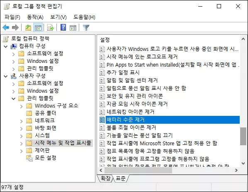This screenshot has width=248, height=192.
Task: Open the 보기(V) menu
Action: (x=58, y=17)
